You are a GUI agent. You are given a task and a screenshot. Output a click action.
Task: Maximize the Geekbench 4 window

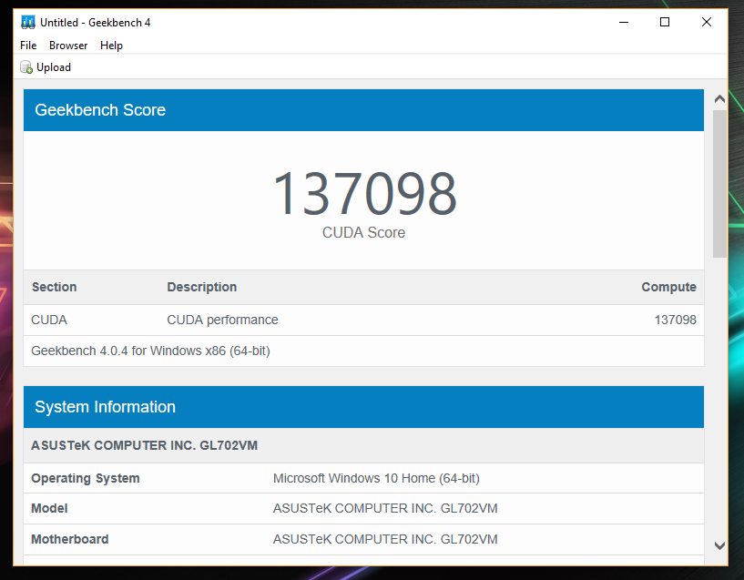point(665,22)
